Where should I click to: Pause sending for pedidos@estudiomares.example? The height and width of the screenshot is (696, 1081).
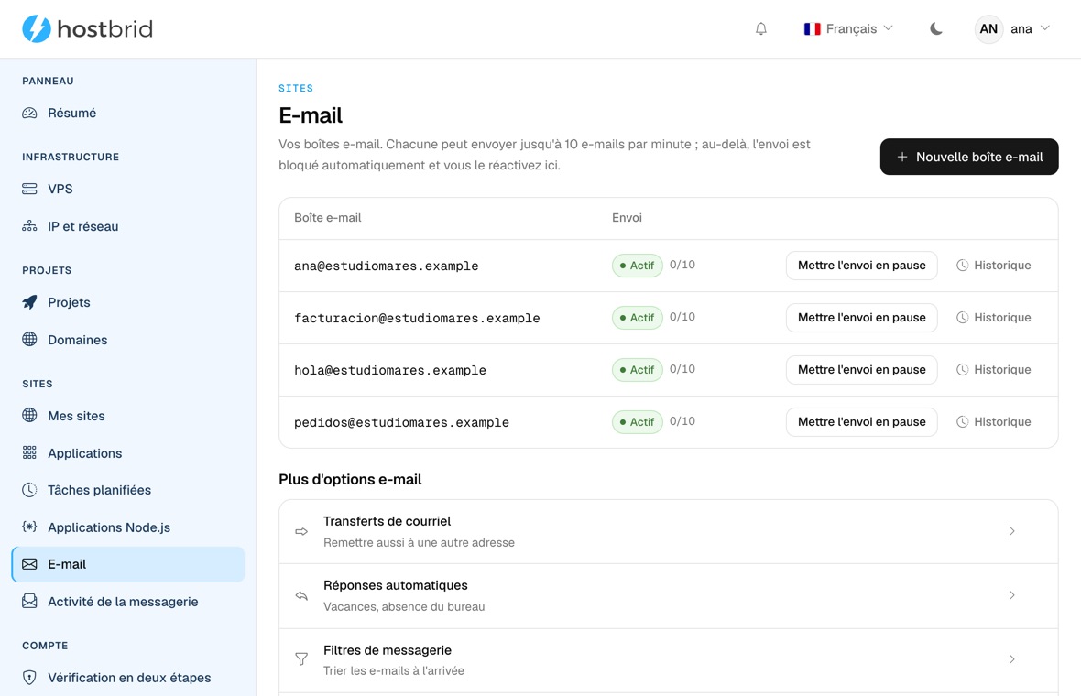pyautogui.click(x=861, y=422)
